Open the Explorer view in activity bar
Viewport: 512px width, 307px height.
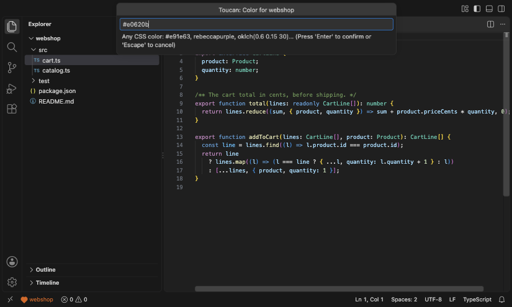(x=12, y=27)
